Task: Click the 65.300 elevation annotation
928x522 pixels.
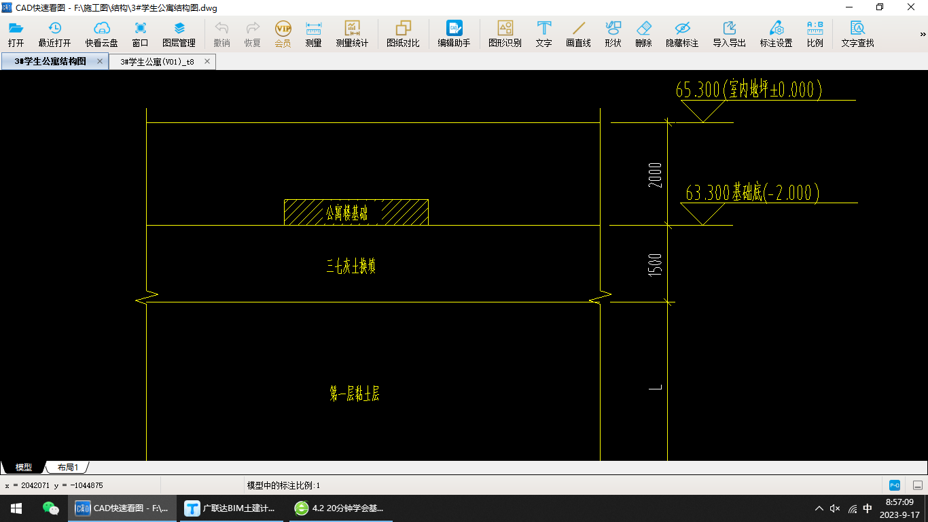Action: [749, 89]
